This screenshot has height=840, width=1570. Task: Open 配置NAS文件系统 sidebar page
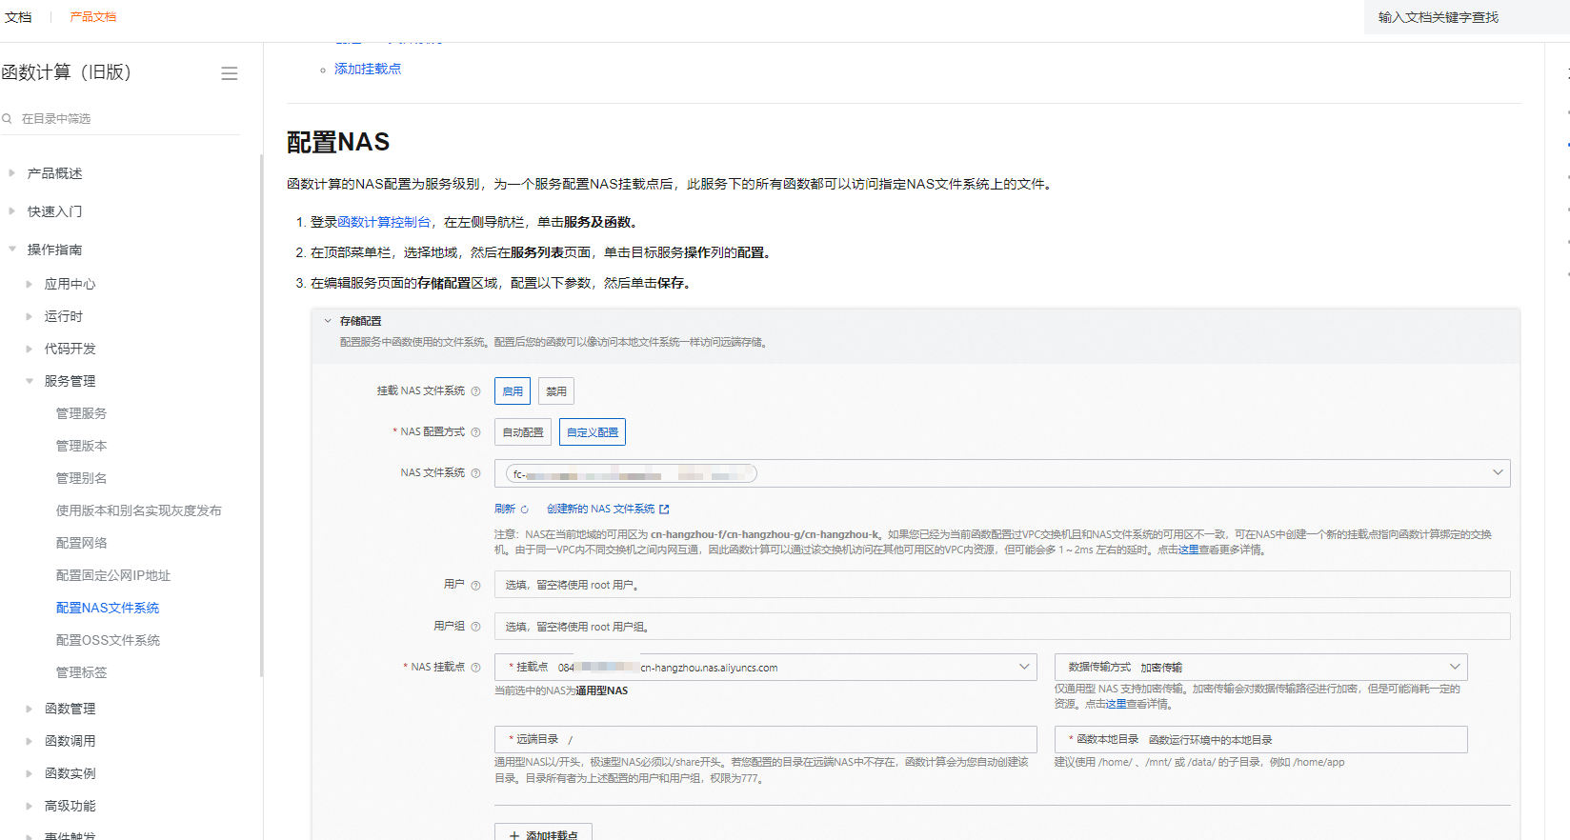coord(107,608)
